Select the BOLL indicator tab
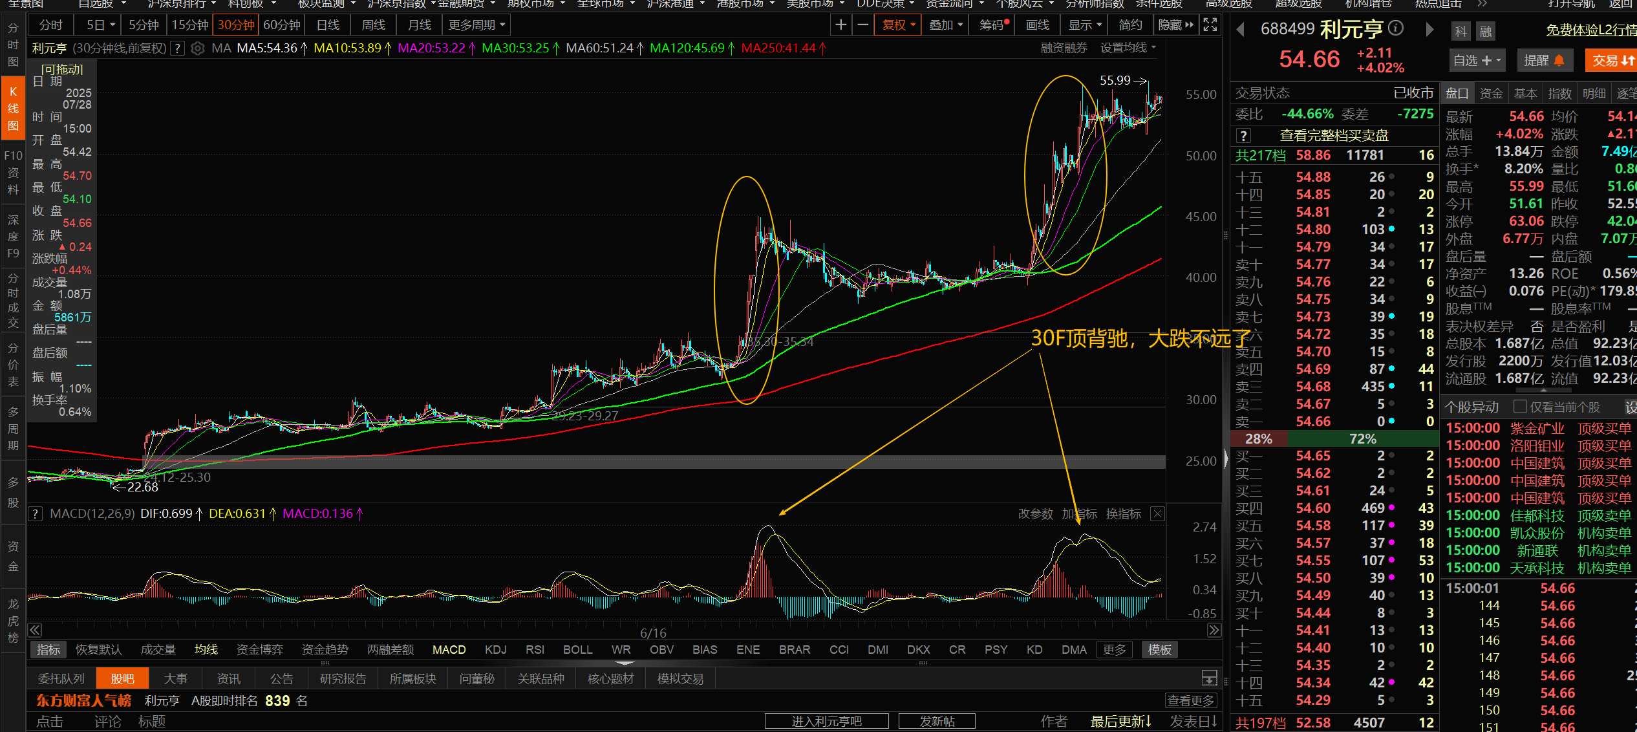The width and height of the screenshot is (1637, 732). coord(577,649)
